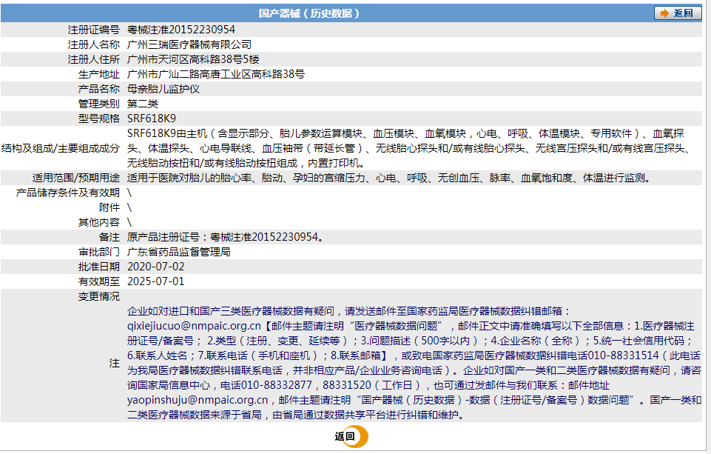
Task: Click registrant name 广州三瑞医疗器械有限公司
Action: [189, 44]
